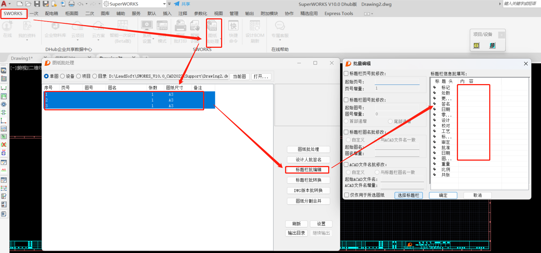Screen dimensions: 541x253
Task: Switch to the SWORKS ribbon tab
Action: tap(13, 14)
